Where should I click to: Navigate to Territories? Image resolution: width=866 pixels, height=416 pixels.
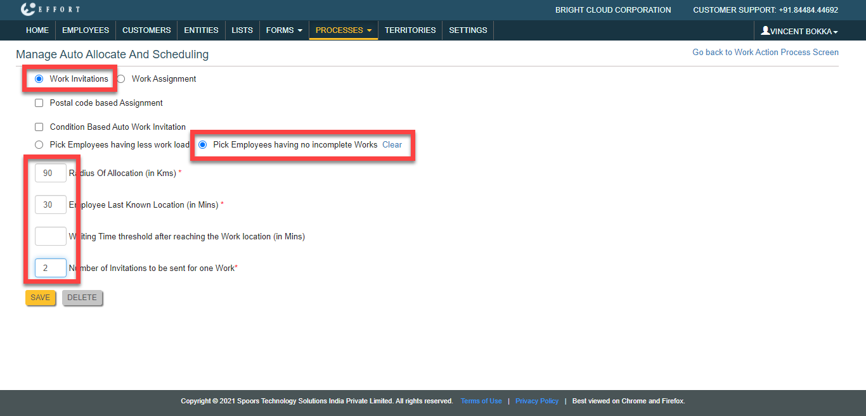(410, 30)
